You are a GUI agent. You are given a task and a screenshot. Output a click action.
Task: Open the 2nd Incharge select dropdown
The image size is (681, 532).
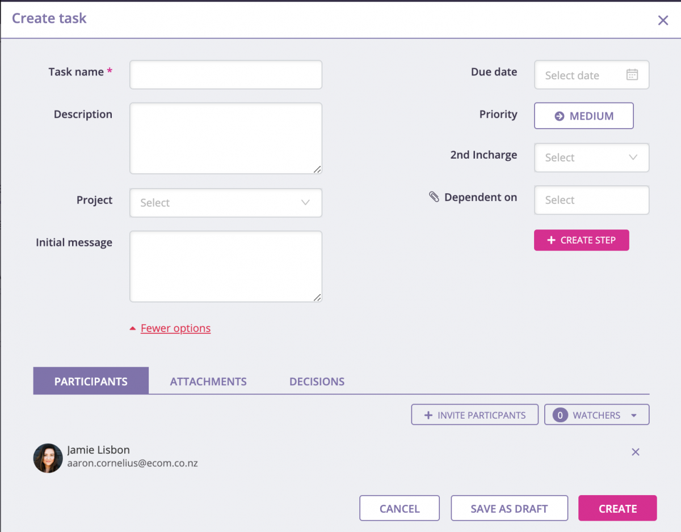point(591,158)
